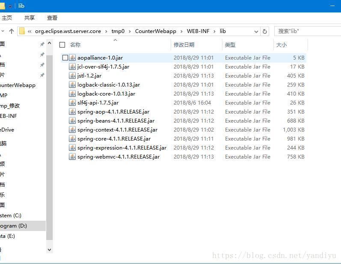The height and width of the screenshot is (264, 341).
Task: Sort files by 修改日期 column
Action: click(184, 45)
